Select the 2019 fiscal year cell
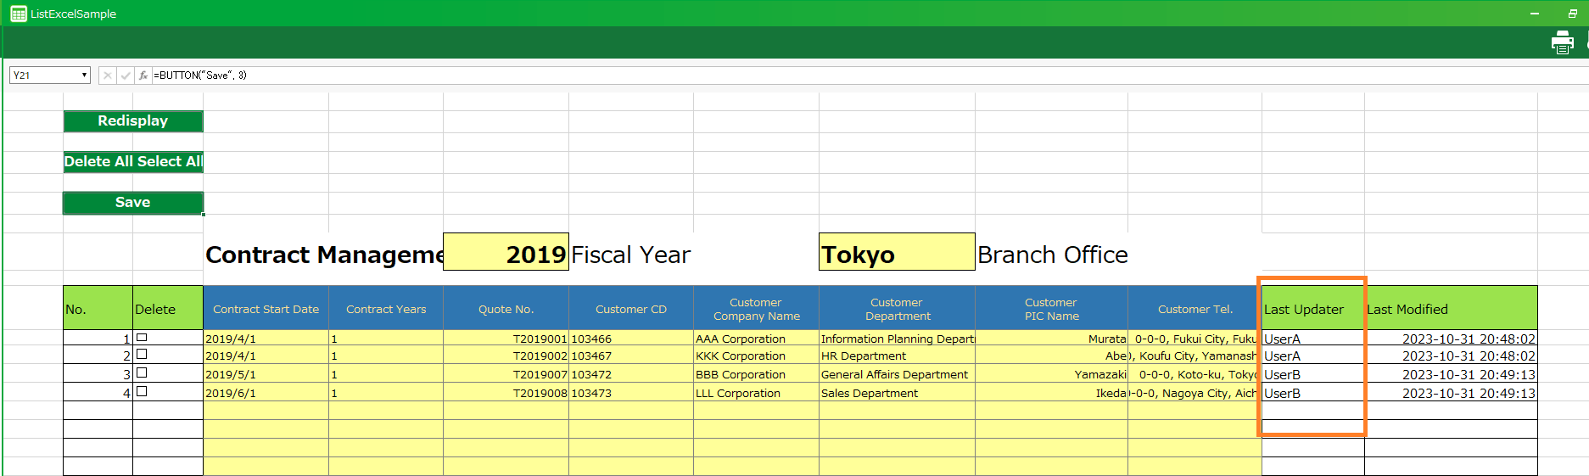 pyautogui.click(x=506, y=253)
